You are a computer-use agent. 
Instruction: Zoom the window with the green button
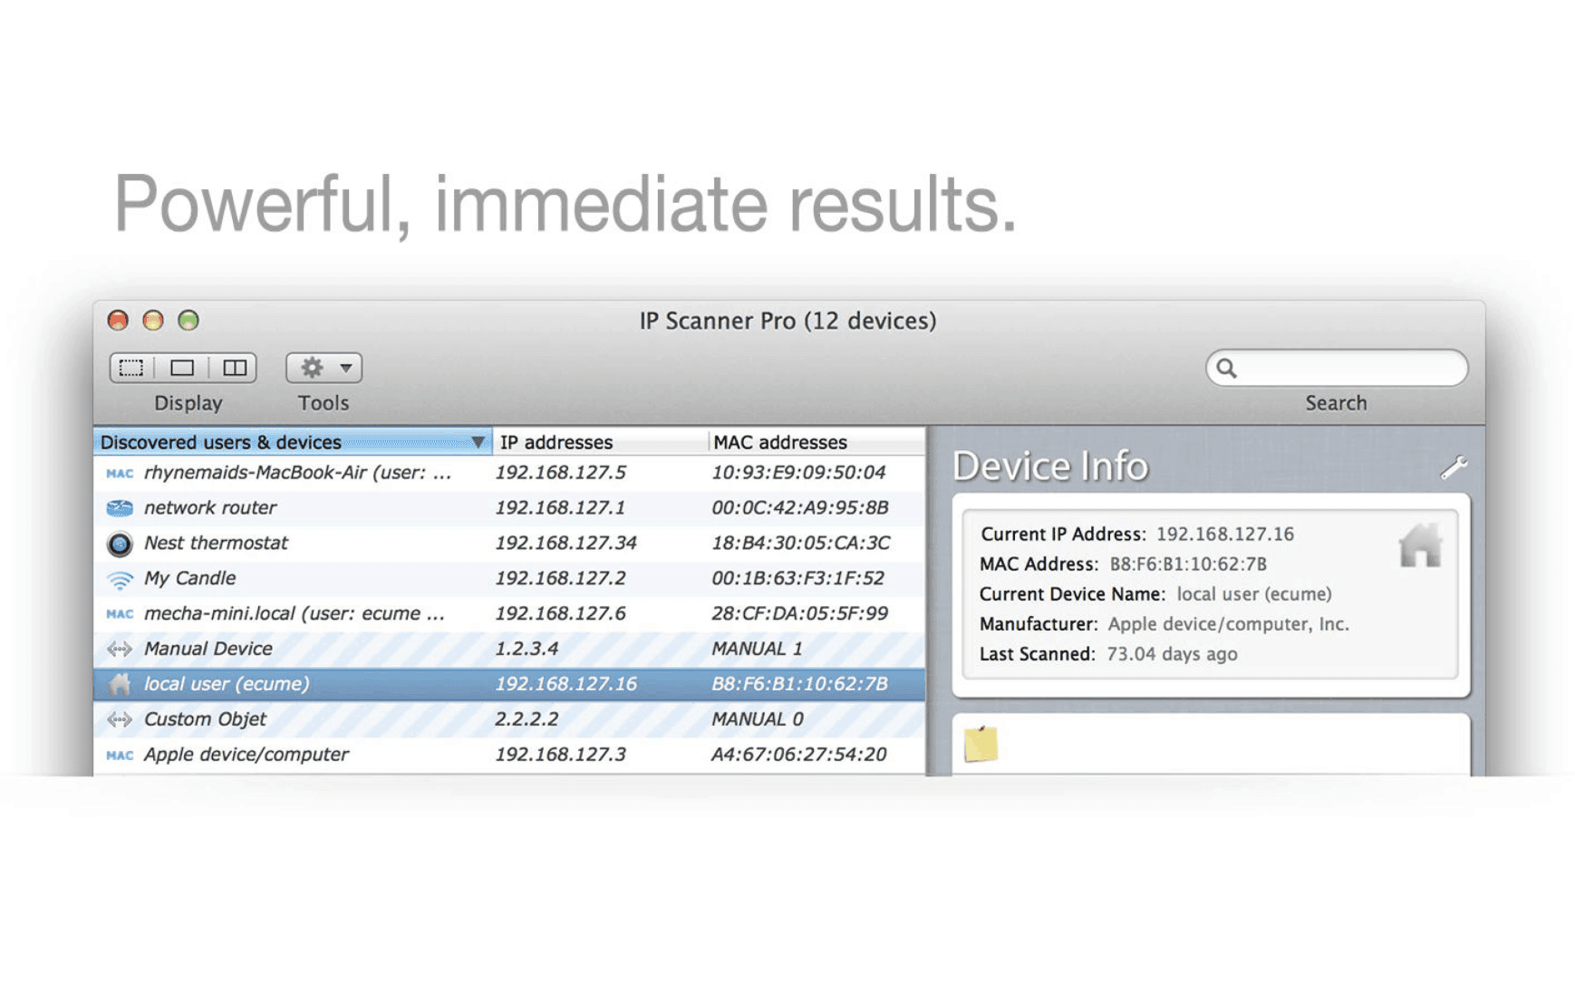[188, 321]
